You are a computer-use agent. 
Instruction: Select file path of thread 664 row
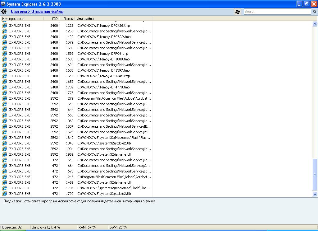point(114,166)
